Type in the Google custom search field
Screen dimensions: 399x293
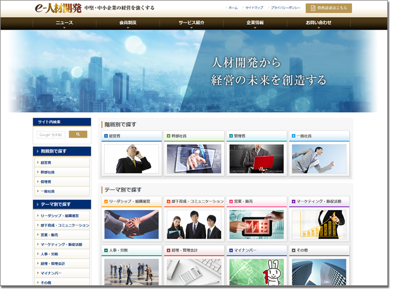click(x=51, y=134)
